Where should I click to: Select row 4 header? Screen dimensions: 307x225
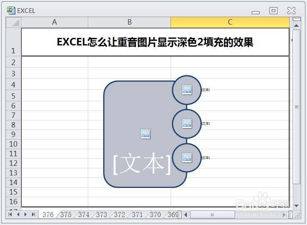(x=13, y=85)
